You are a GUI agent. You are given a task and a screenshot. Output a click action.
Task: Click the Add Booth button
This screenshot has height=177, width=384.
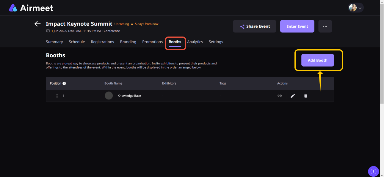point(317,60)
